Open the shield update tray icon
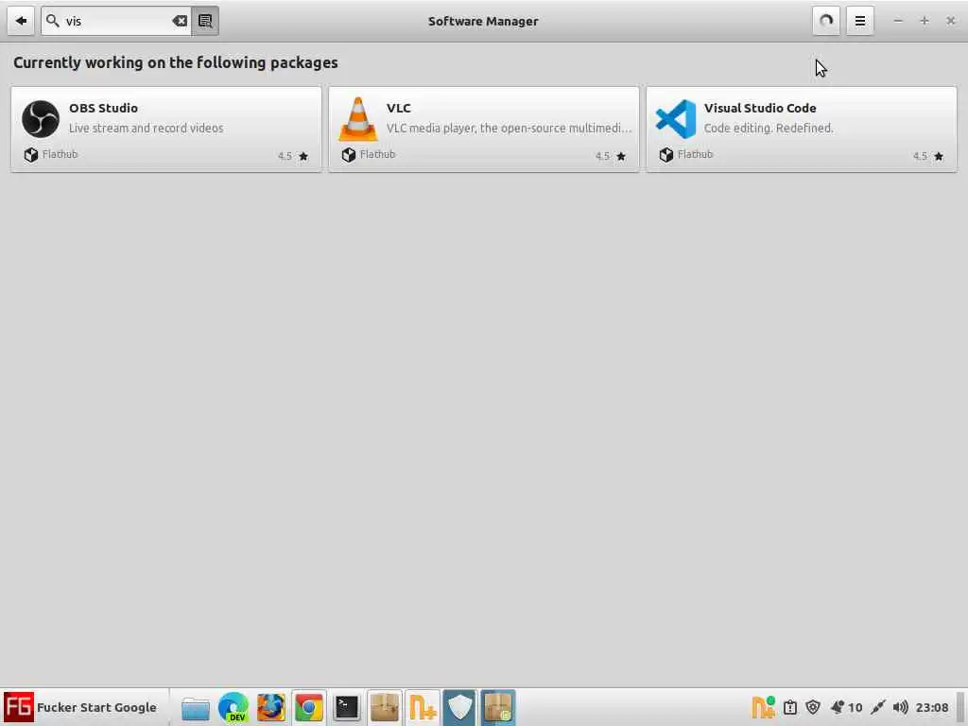The image size is (968, 726). click(x=813, y=707)
